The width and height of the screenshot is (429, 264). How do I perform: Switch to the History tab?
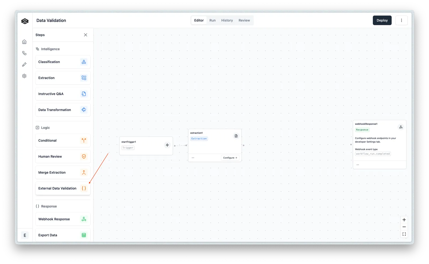click(x=227, y=20)
